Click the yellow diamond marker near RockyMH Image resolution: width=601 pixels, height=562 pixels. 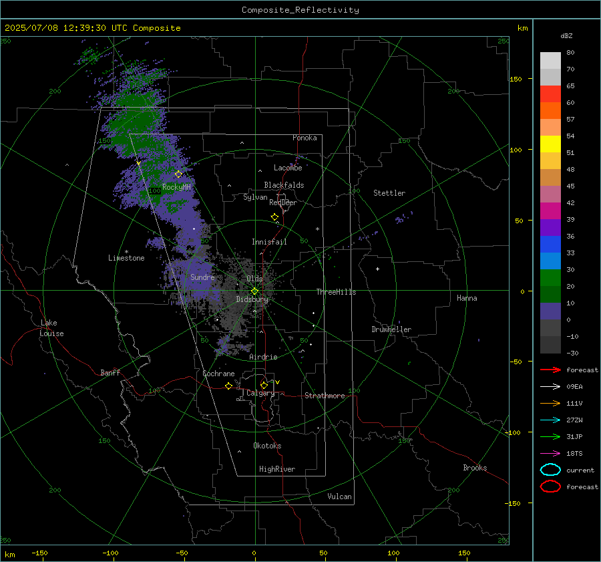(x=178, y=174)
